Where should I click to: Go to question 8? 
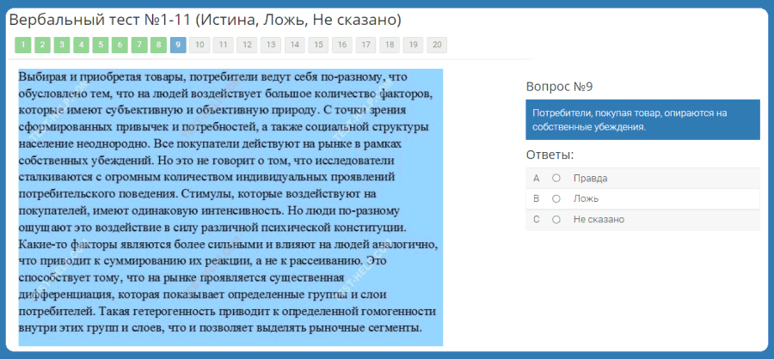[x=158, y=45]
